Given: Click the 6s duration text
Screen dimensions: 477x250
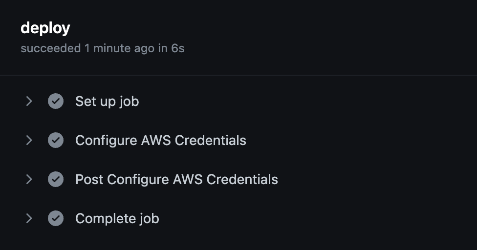Looking at the screenshot, I should [178, 48].
